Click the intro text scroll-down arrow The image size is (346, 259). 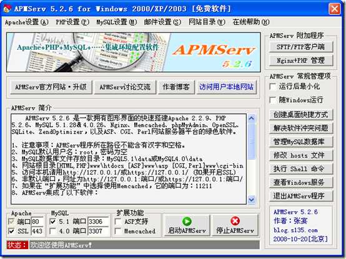(x=251, y=200)
